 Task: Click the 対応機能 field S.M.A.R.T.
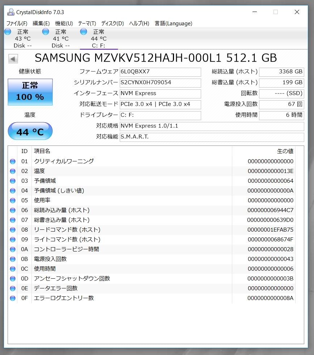pyautogui.click(x=212, y=137)
